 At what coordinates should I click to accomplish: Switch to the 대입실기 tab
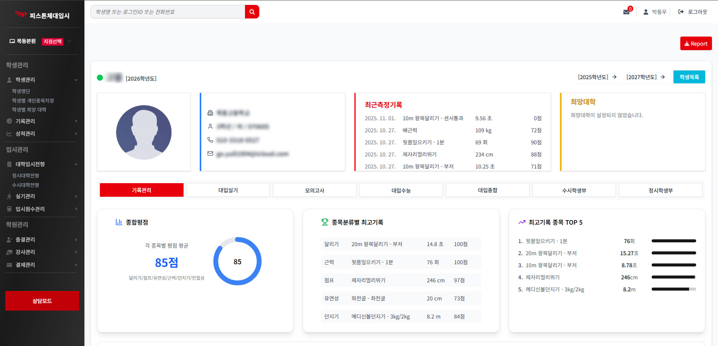[228, 190]
